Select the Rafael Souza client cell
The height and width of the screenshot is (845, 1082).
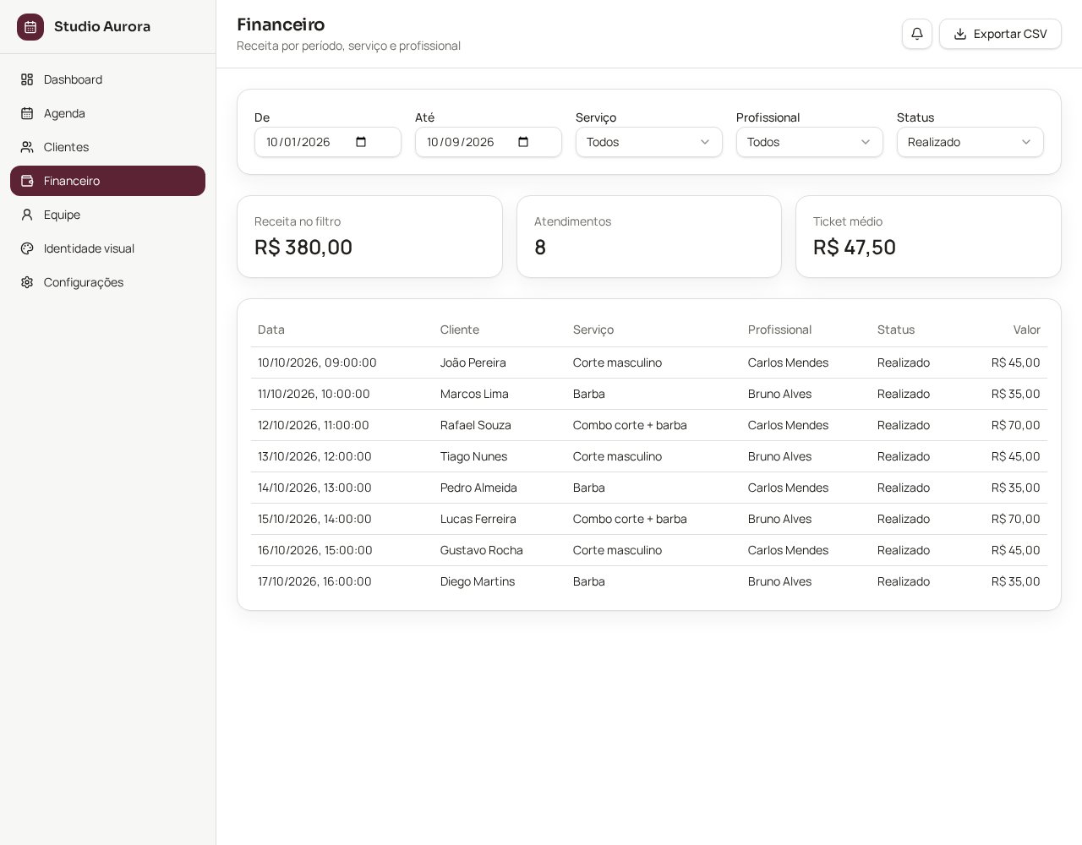pos(476,425)
